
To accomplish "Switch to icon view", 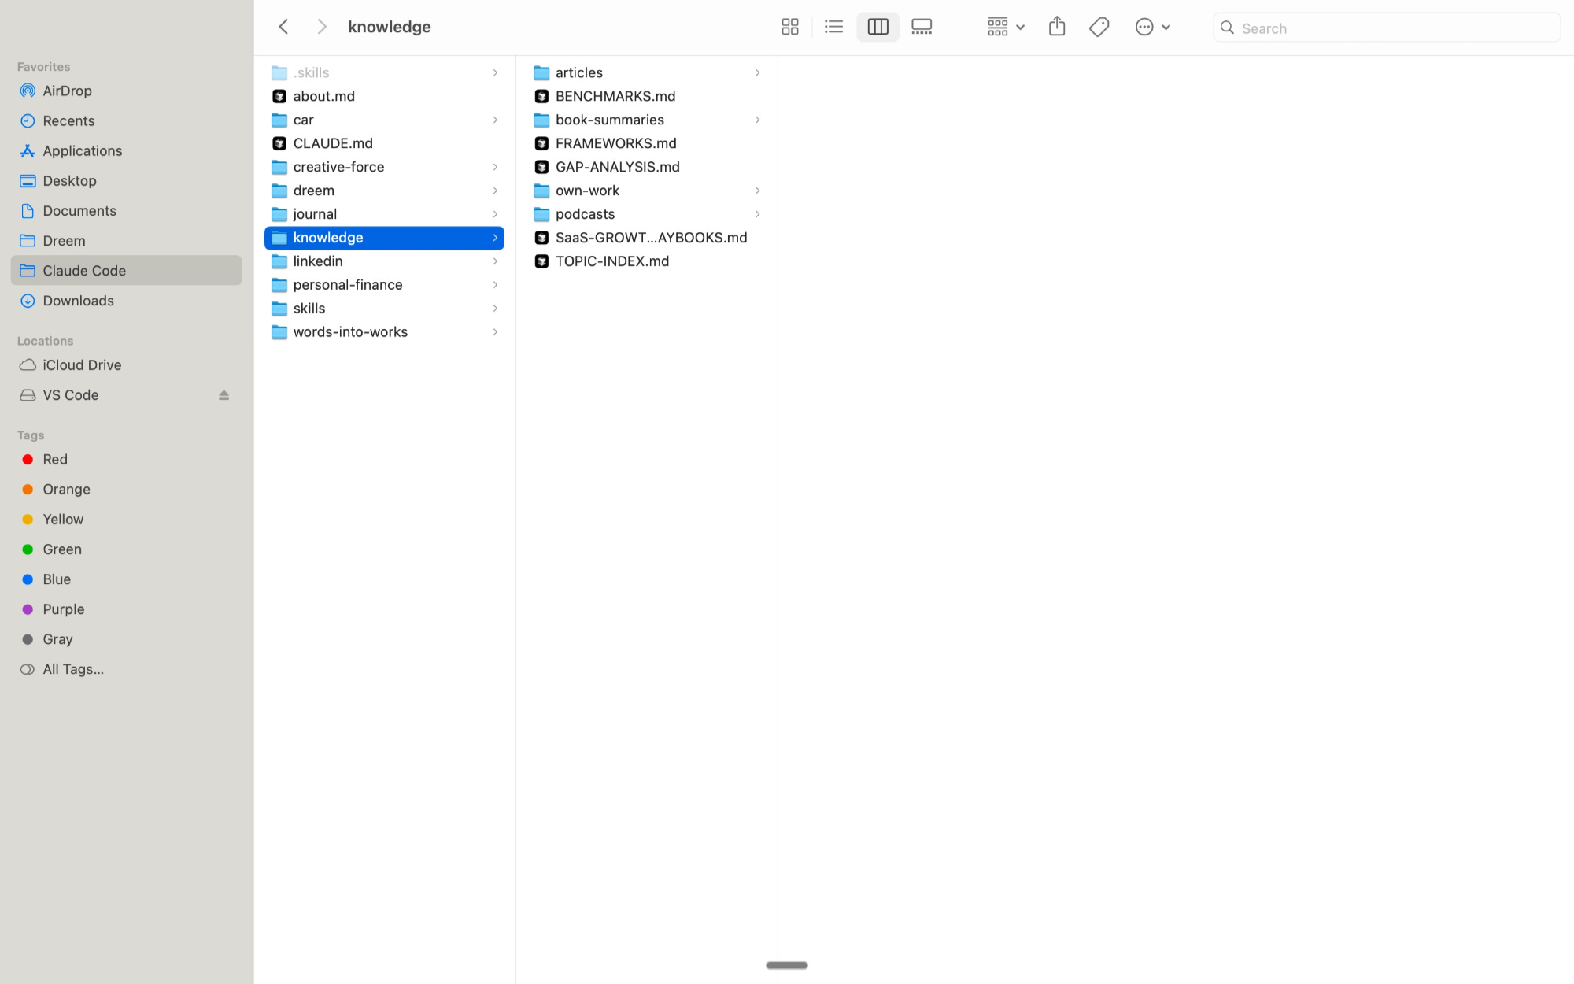I will click(790, 28).
